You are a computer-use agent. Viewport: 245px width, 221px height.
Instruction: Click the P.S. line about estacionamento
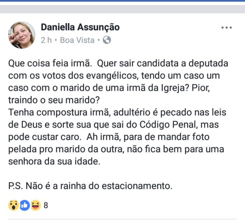[x=90, y=186]
